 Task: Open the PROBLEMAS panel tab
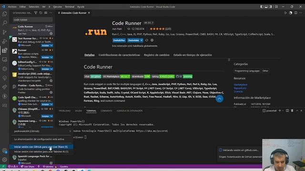tap(65, 111)
